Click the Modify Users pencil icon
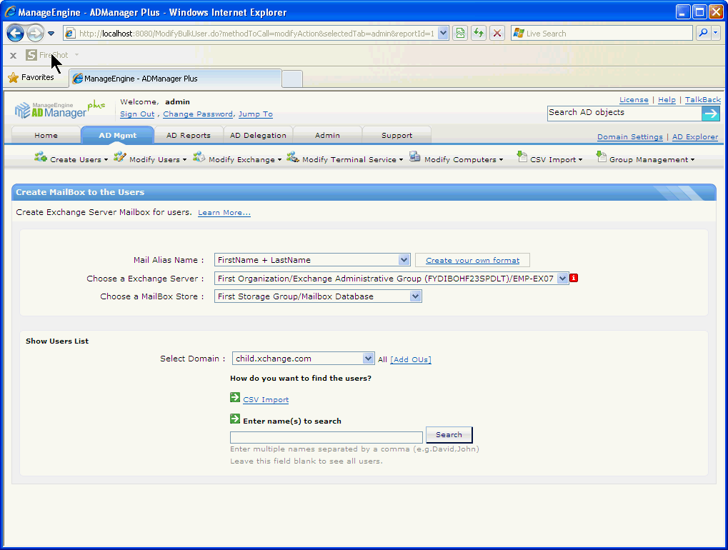The width and height of the screenshot is (728, 550). (x=120, y=157)
